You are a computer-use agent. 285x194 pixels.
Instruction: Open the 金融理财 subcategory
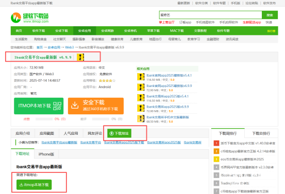(x=213, y=39)
